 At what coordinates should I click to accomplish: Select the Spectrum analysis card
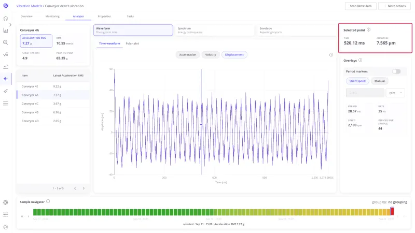(215, 30)
